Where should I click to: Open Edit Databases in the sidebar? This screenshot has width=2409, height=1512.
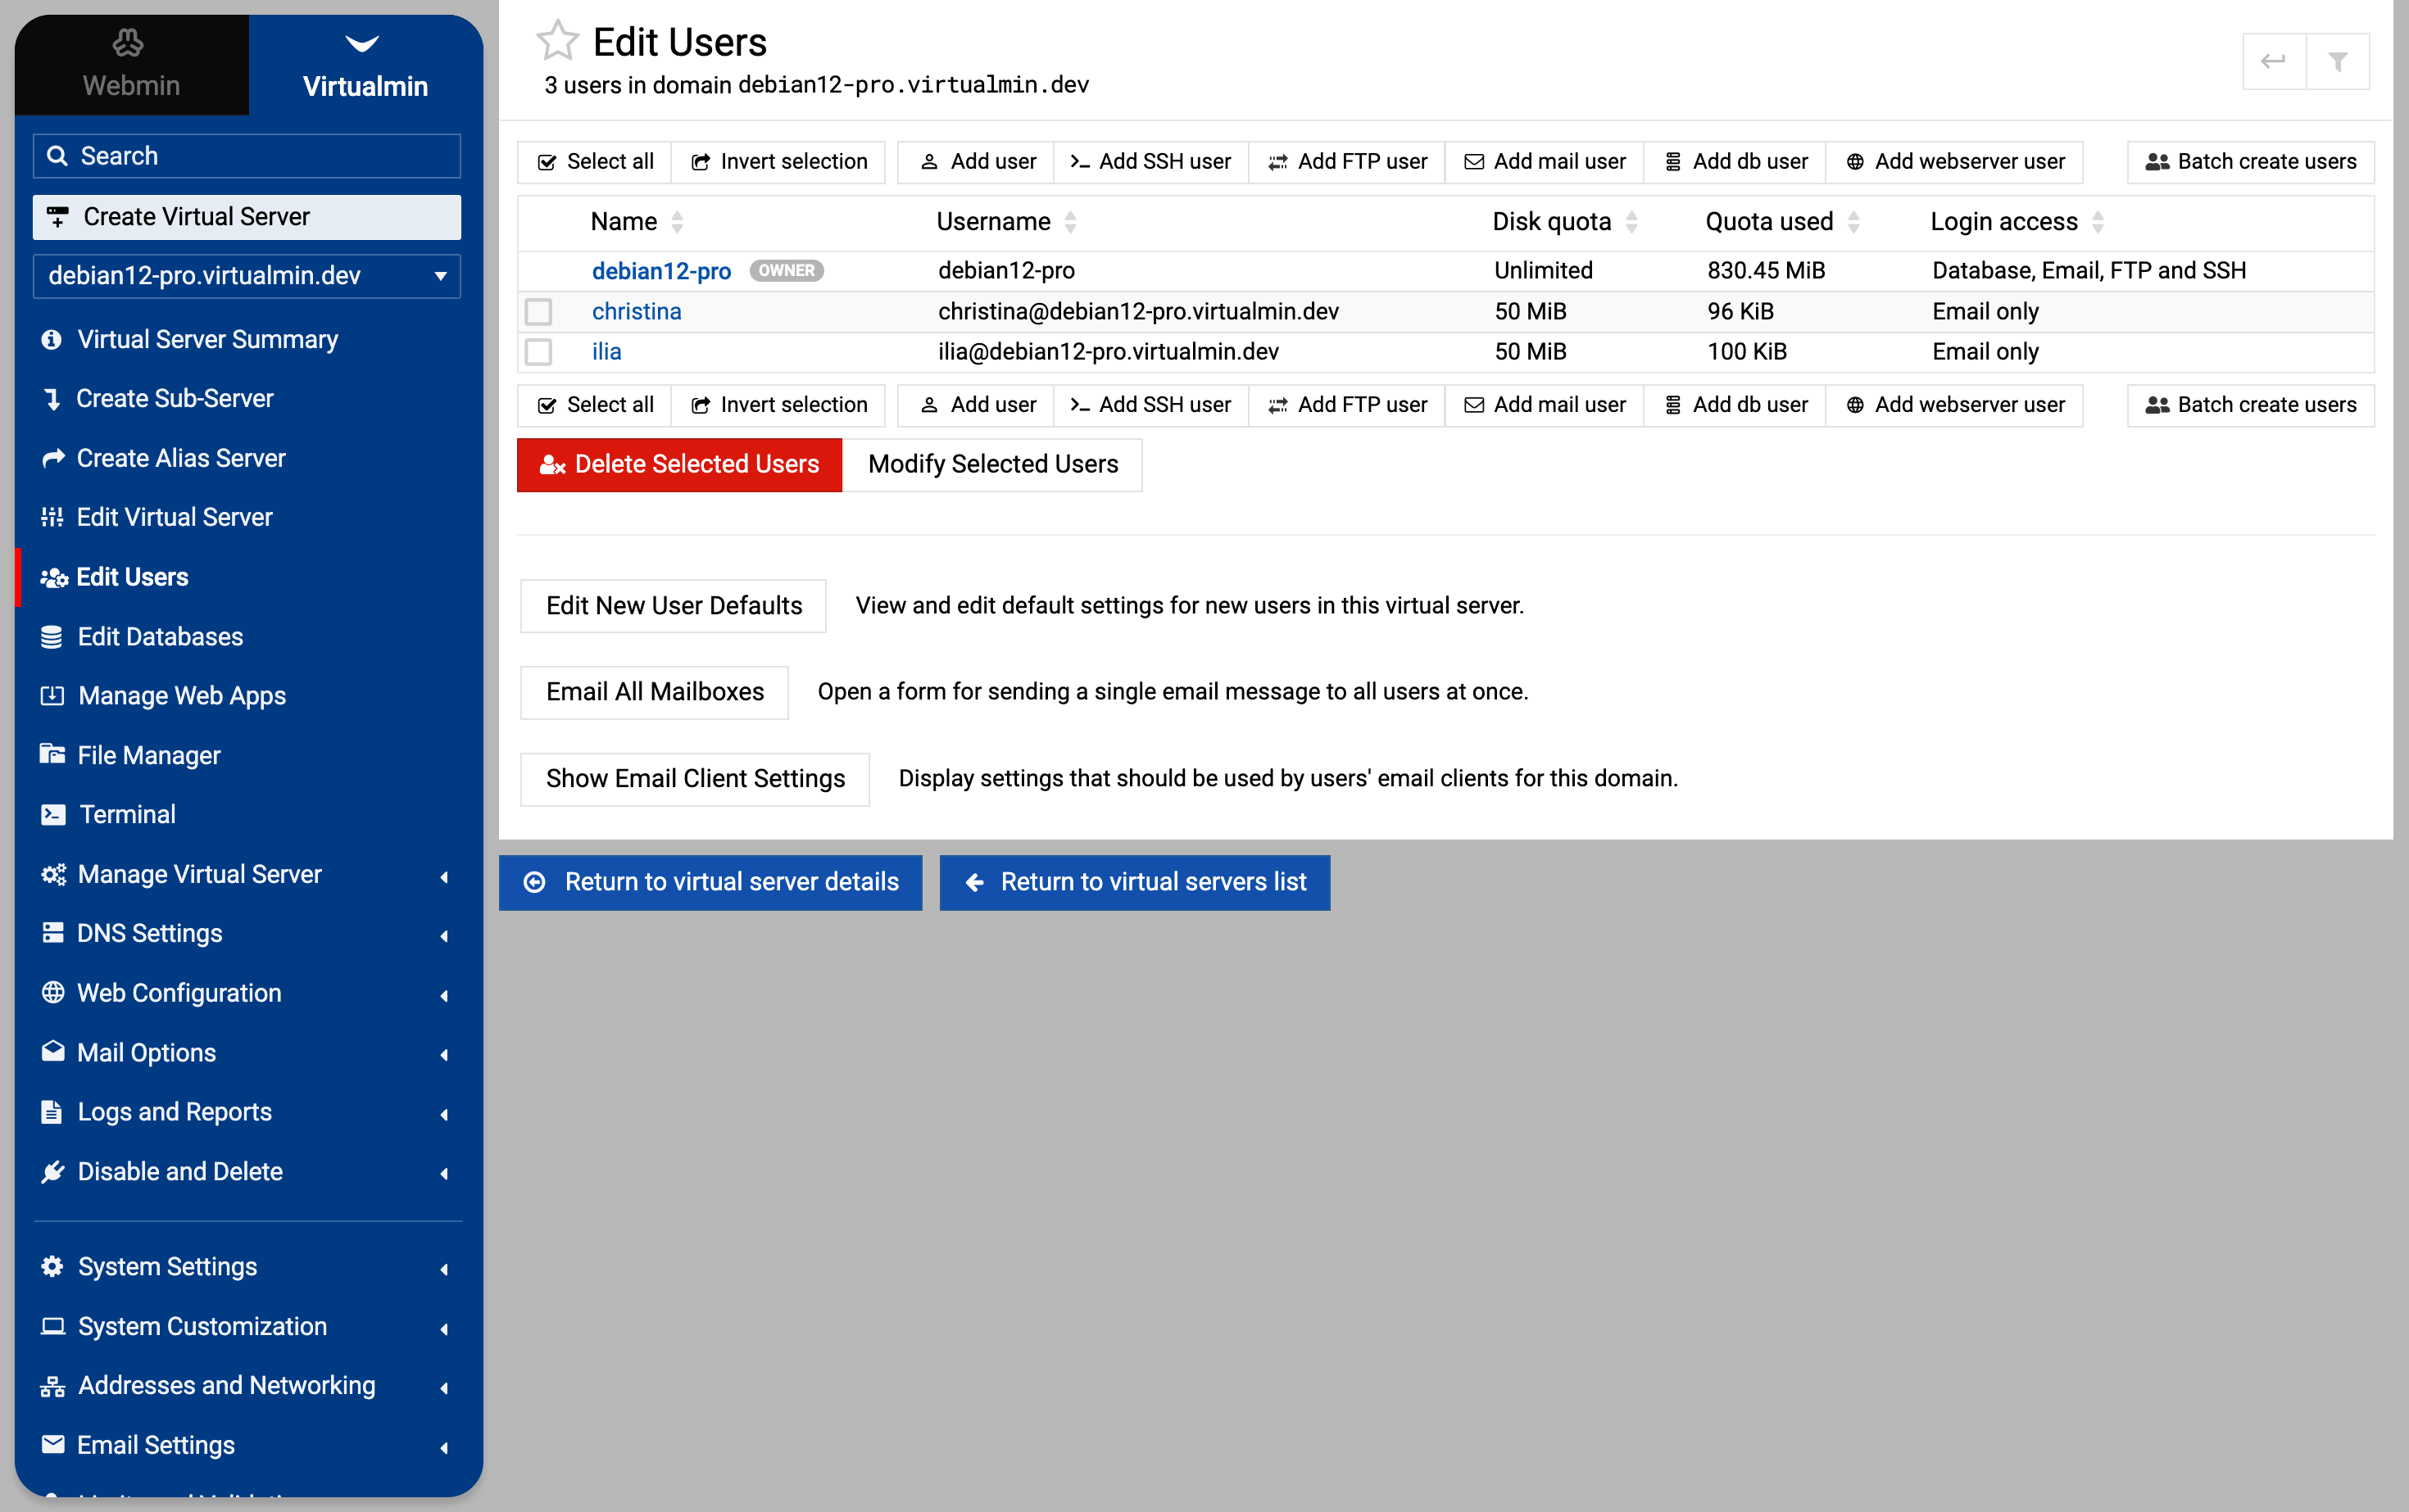[x=160, y=636]
